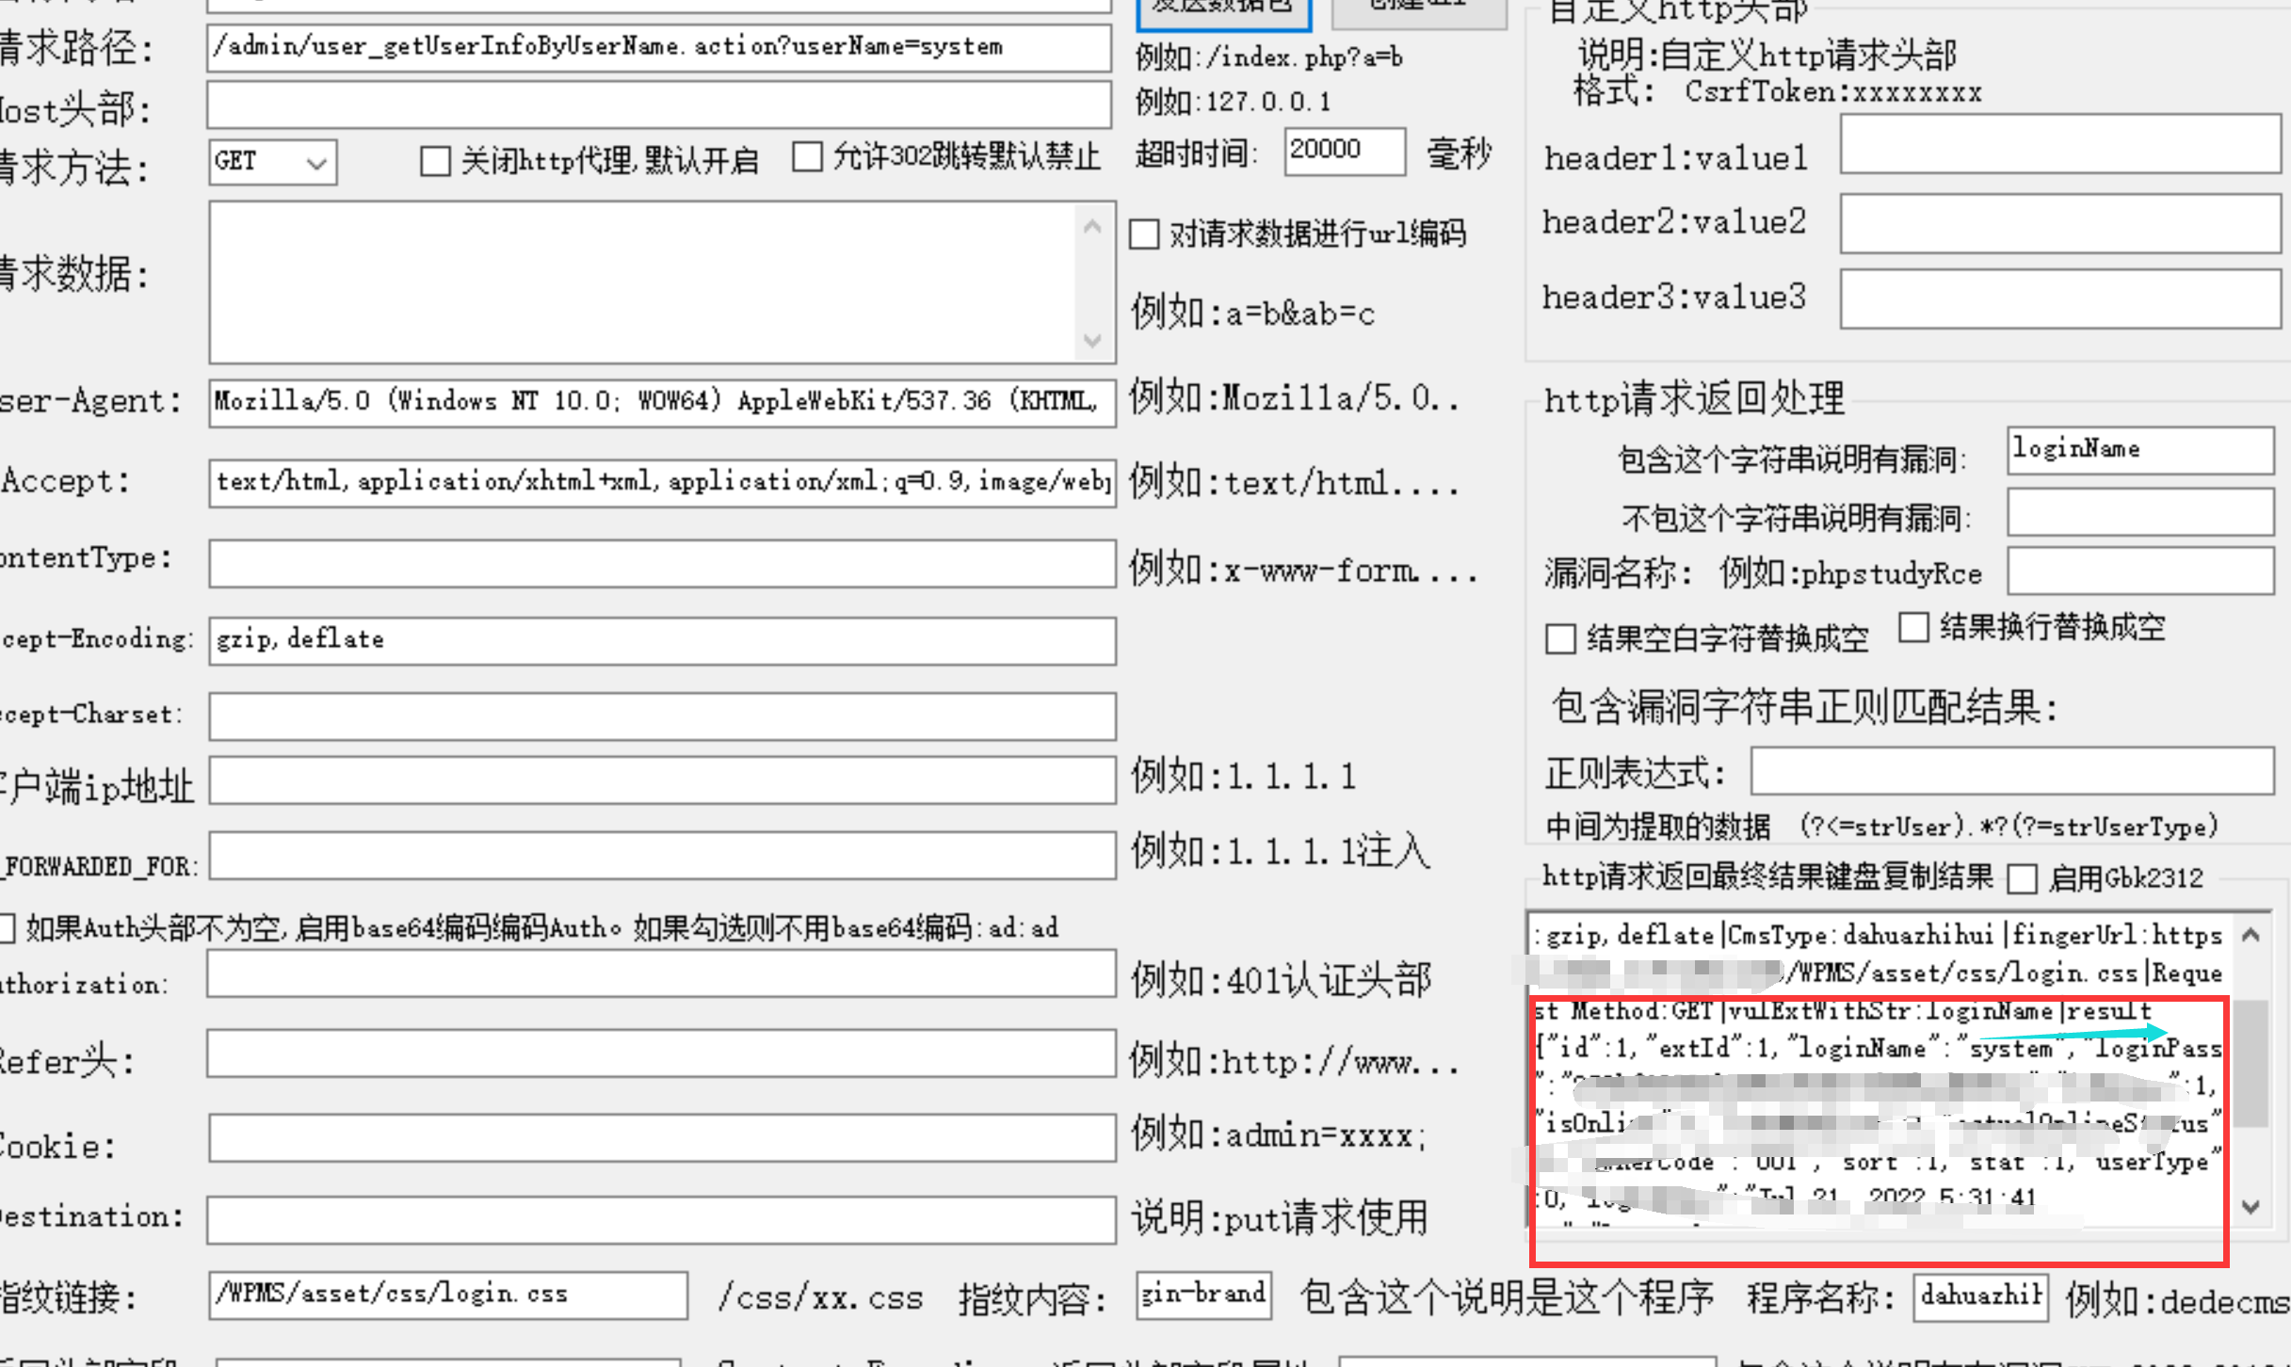
Task: Click the Destination input field
Action: [x=661, y=1220]
